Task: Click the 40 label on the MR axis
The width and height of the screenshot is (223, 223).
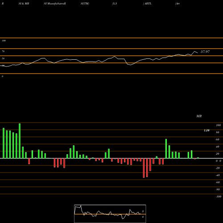Action: click(x=218, y=147)
